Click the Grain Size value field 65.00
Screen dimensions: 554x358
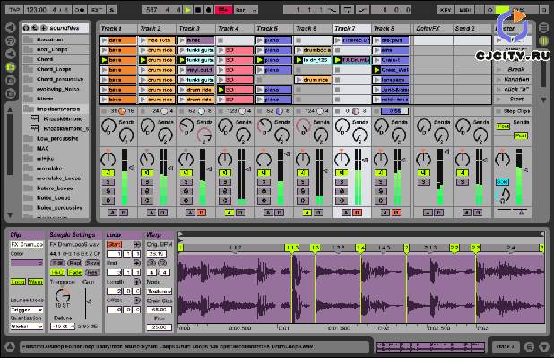(x=160, y=310)
